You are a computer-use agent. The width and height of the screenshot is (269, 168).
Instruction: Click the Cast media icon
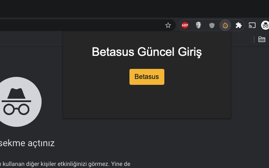coord(252,25)
